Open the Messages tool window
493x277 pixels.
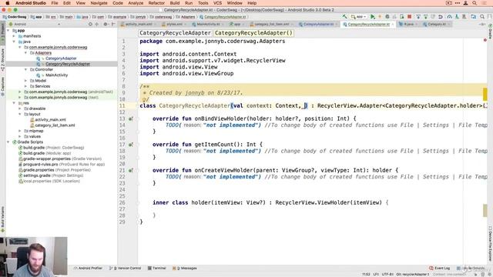[185, 269]
